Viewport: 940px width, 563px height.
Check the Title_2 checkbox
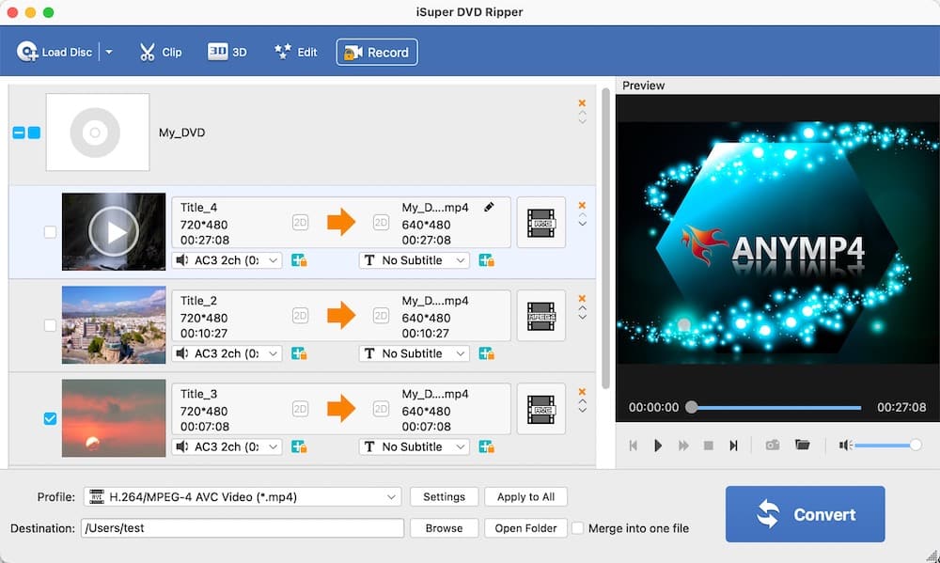tap(51, 325)
